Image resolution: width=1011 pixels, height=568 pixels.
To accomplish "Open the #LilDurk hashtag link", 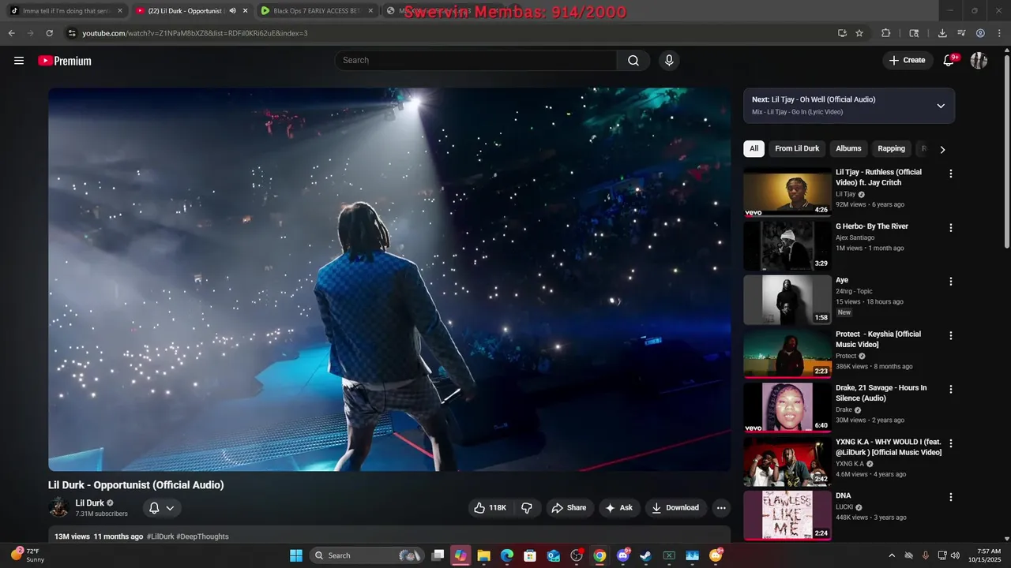I will point(160,536).
